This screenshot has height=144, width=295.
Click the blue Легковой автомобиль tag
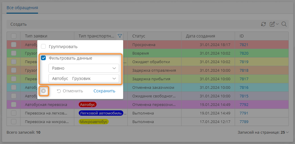pos(101,113)
